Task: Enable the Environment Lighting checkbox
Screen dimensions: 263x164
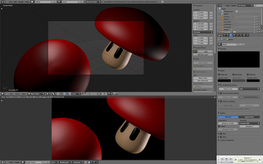Action: point(222,93)
